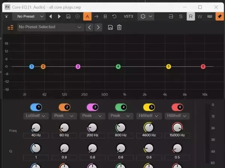The image size is (225, 168).
Task: Select orange band 2 node on graph
Action: coord(43,67)
